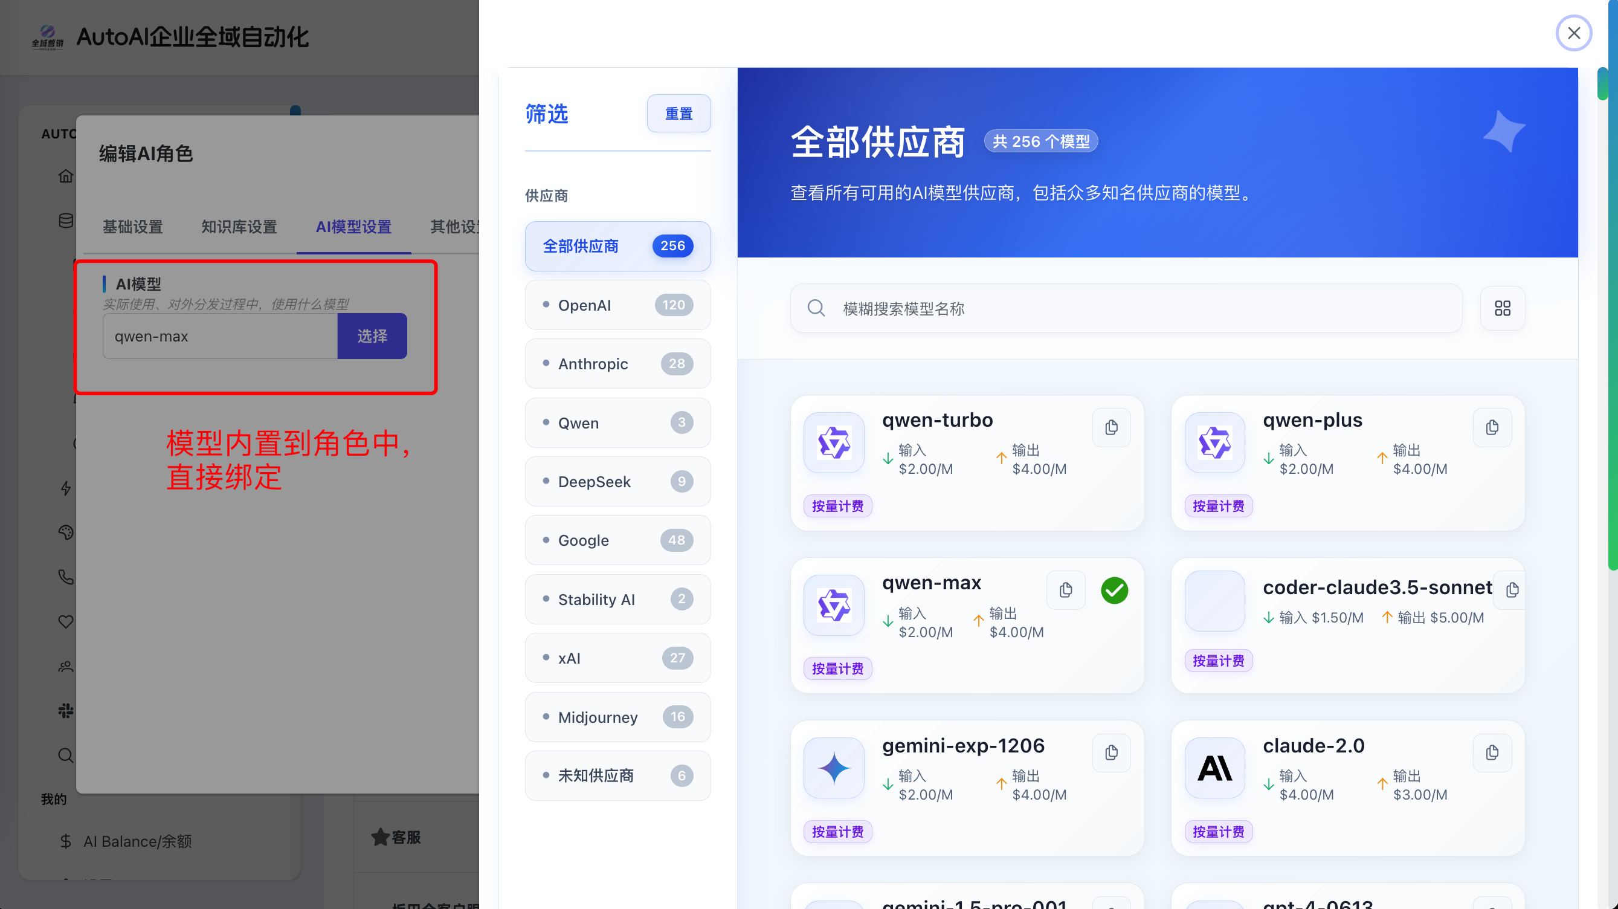Select the 全部供应商 filter option
The image size is (1618, 909).
coord(617,246)
